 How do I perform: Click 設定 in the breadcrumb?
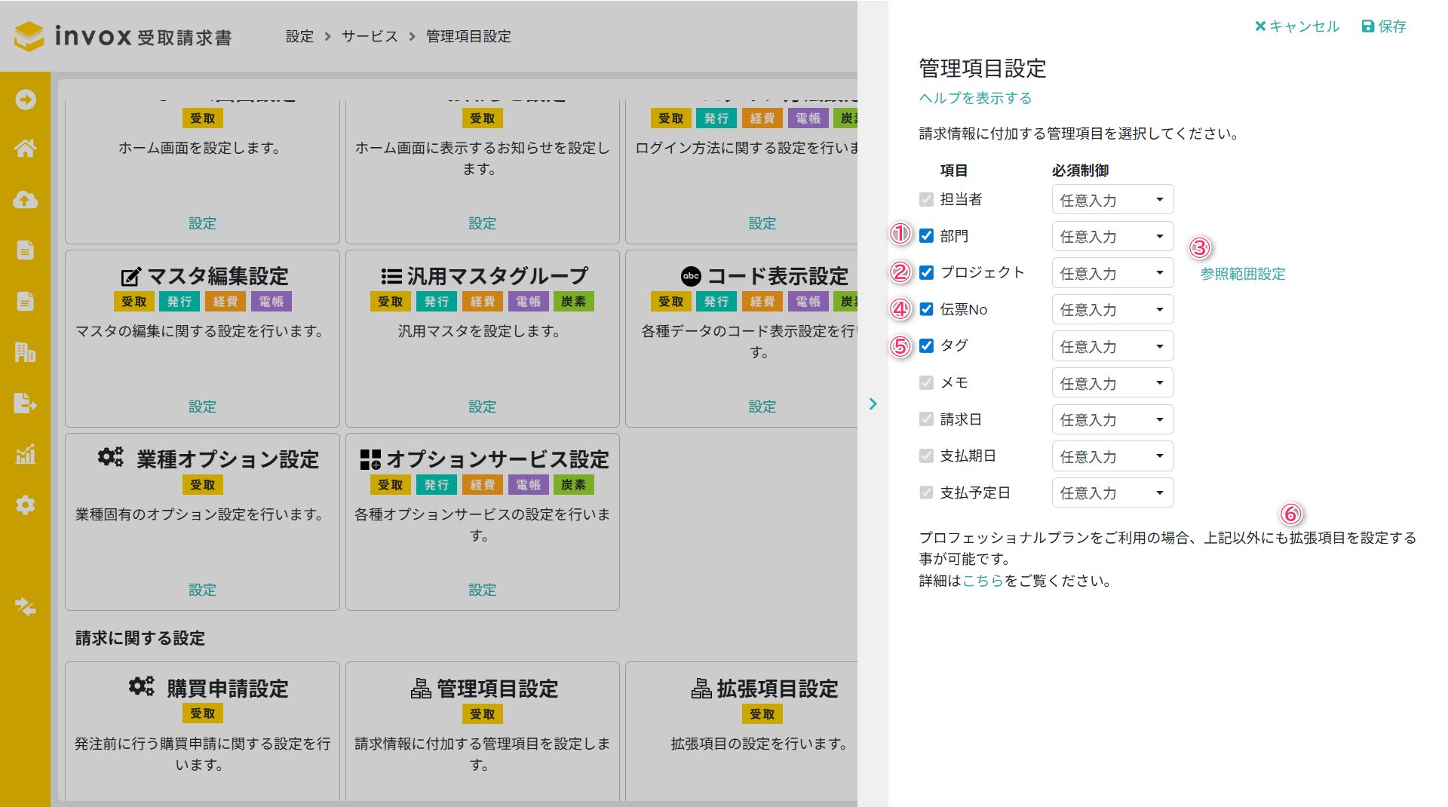click(299, 36)
